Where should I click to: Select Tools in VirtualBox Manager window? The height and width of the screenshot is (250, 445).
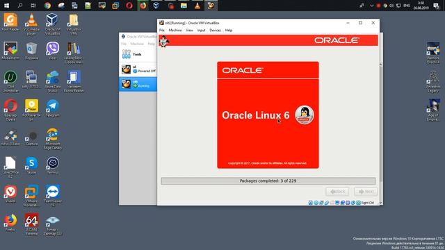(x=138, y=54)
